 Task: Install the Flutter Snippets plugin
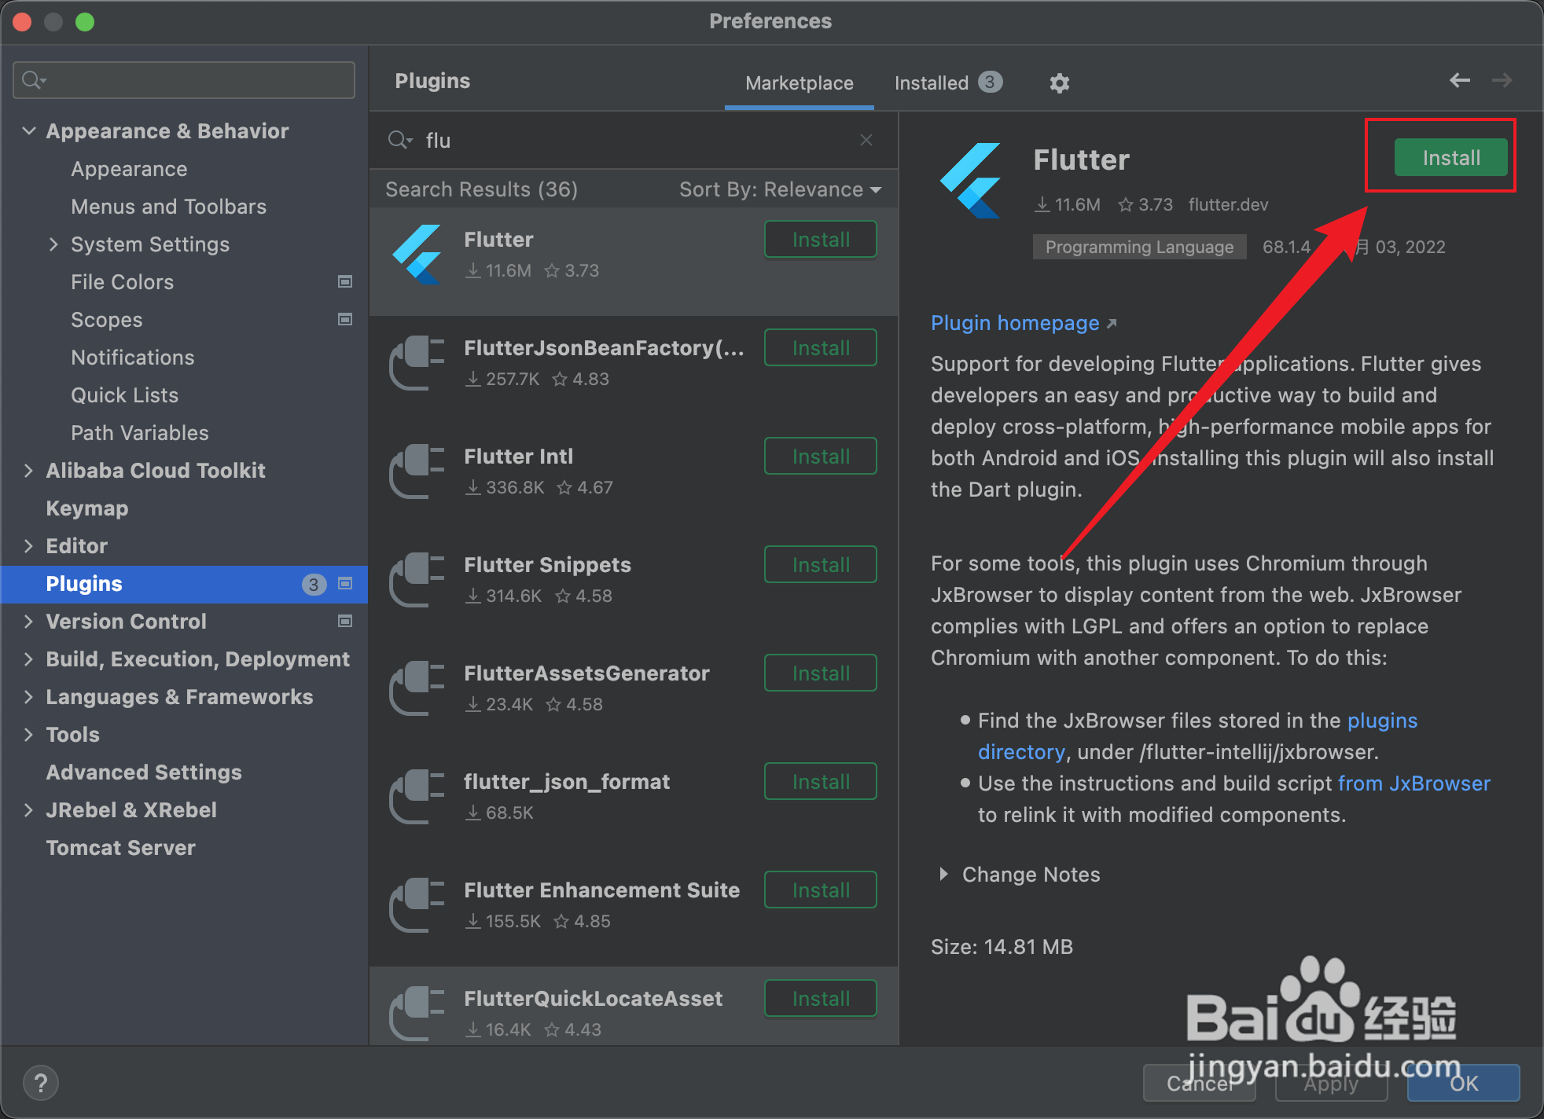coord(820,565)
